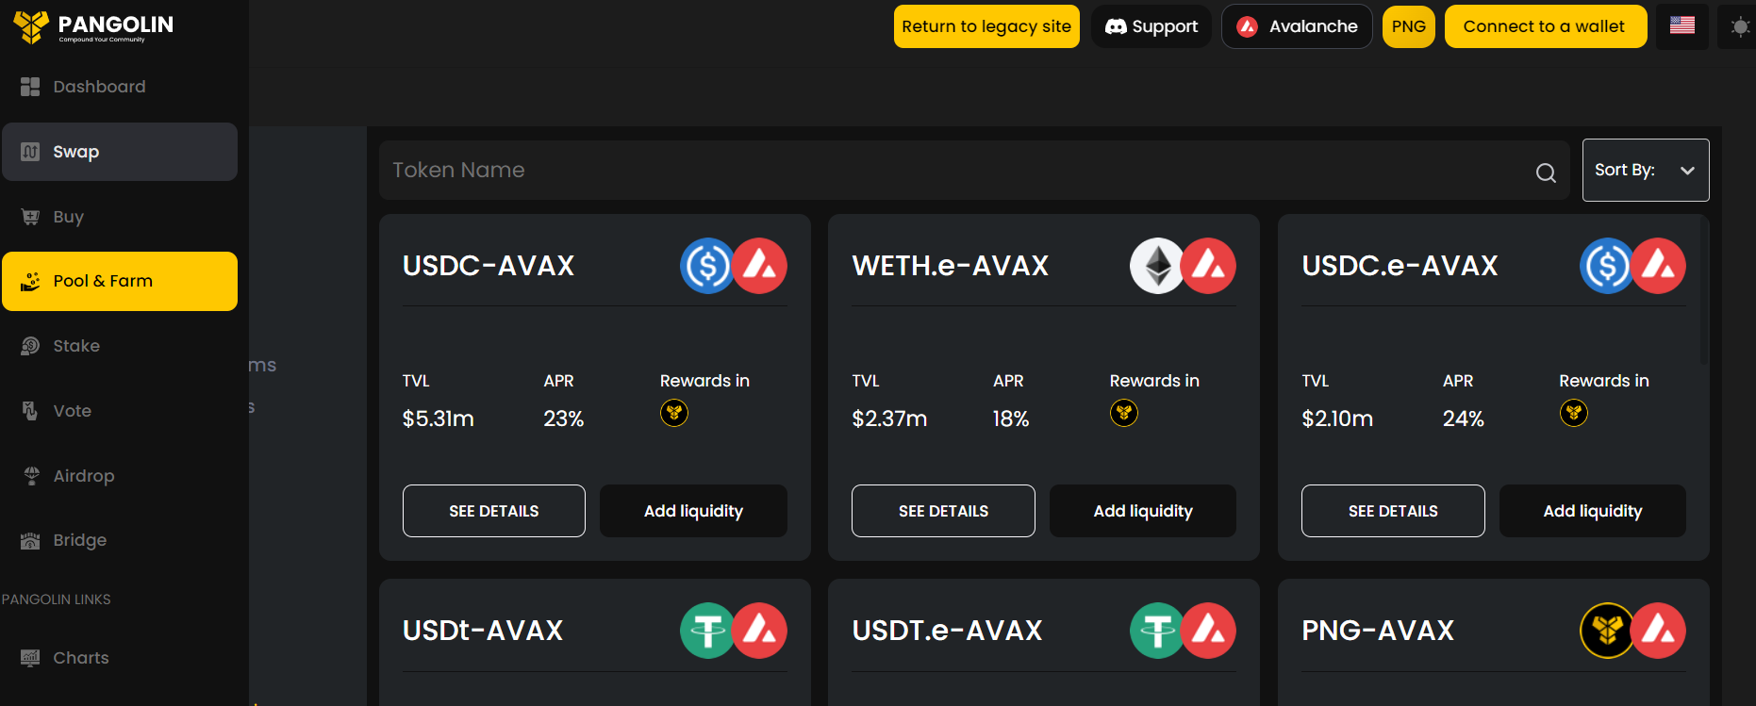Go to Stake section
The height and width of the screenshot is (706, 1756).
click(x=120, y=346)
